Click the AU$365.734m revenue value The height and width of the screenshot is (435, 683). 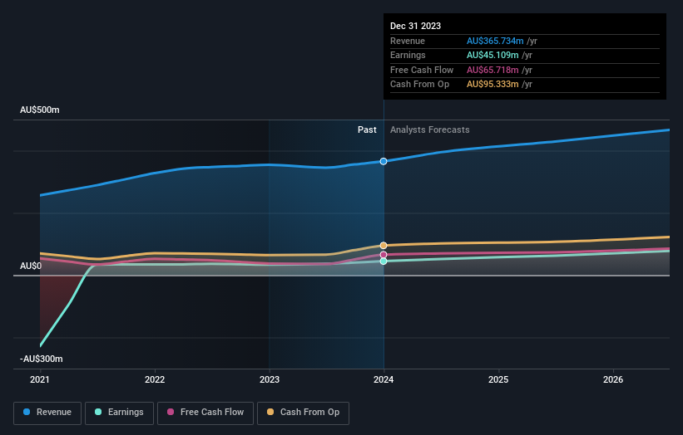point(495,41)
